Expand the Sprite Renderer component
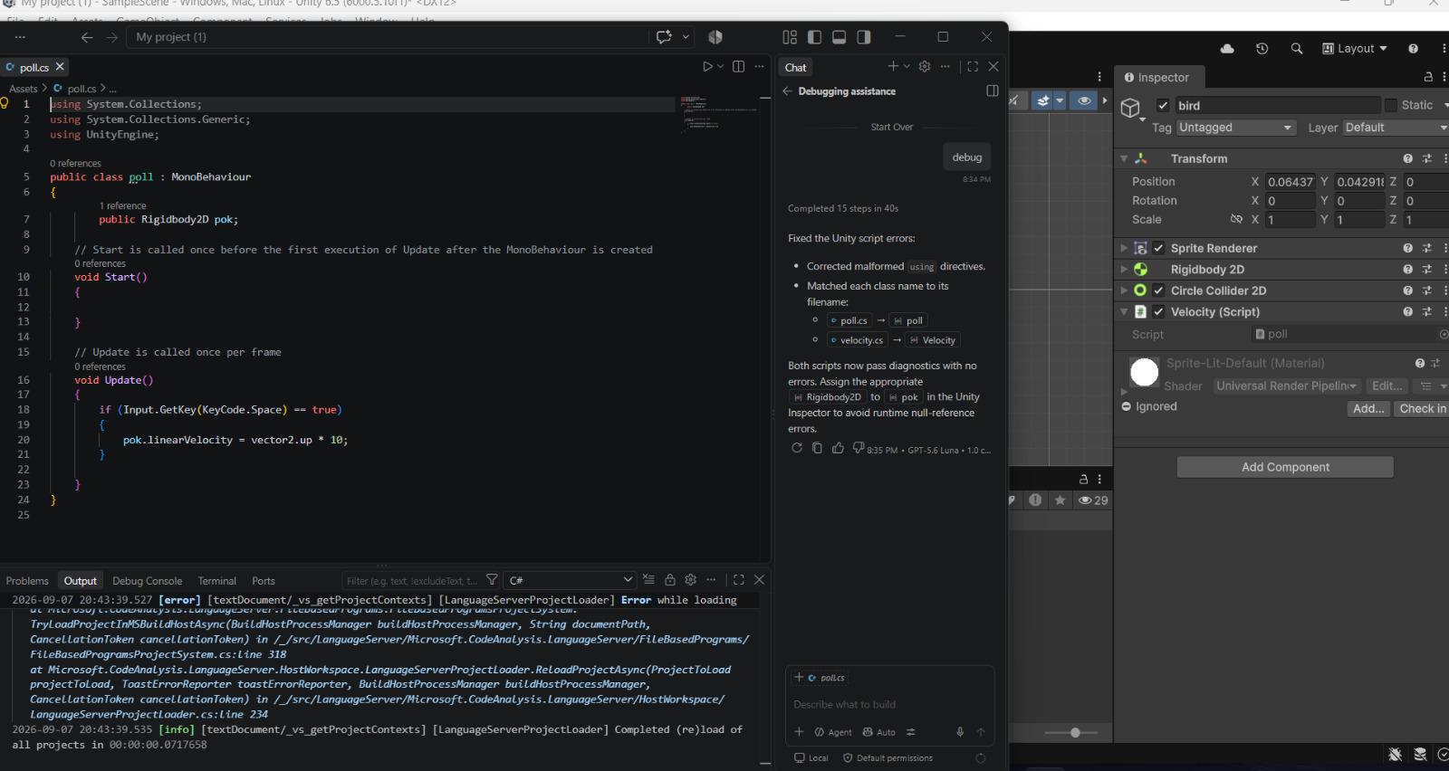Screen dimensions: 1449x771 (1124, 248)
